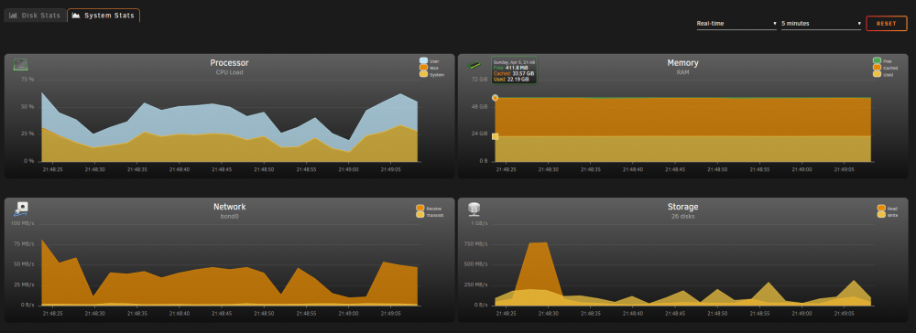Toggle the Cached series in Memory legend
The width and height of the screenshot is (916, 333).
pos(885,68)
